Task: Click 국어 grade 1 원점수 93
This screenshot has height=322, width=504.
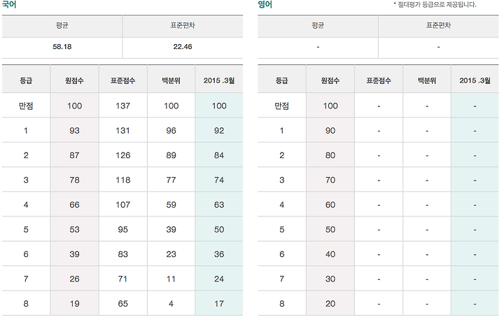Action: point(75,130)
